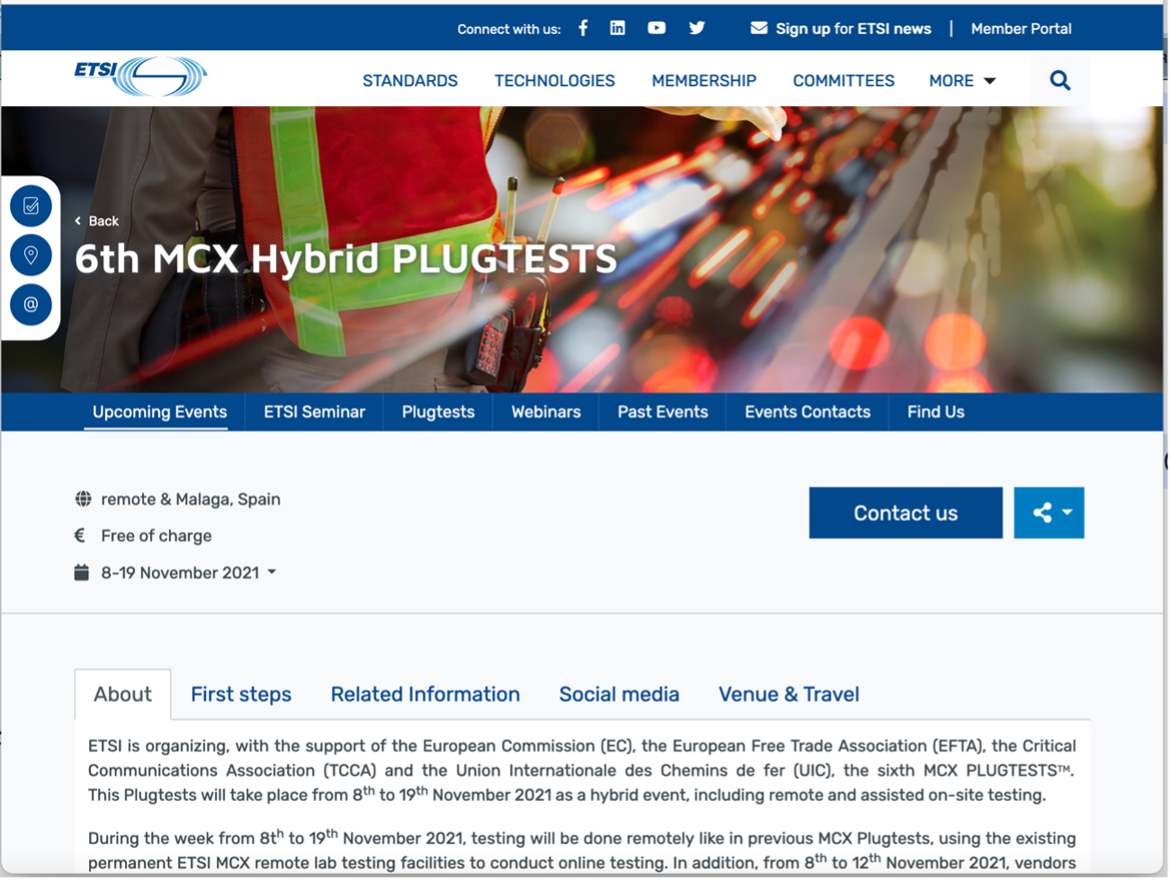
Task: Open the STANDARDS menu
Action: pyautogui.click(x=410, y=81)
